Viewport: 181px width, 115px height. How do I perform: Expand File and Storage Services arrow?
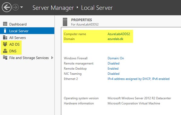click(x=52, y=57)
